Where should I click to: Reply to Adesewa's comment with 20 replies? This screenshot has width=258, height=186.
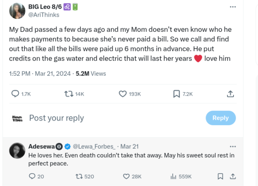coord(32,176)
